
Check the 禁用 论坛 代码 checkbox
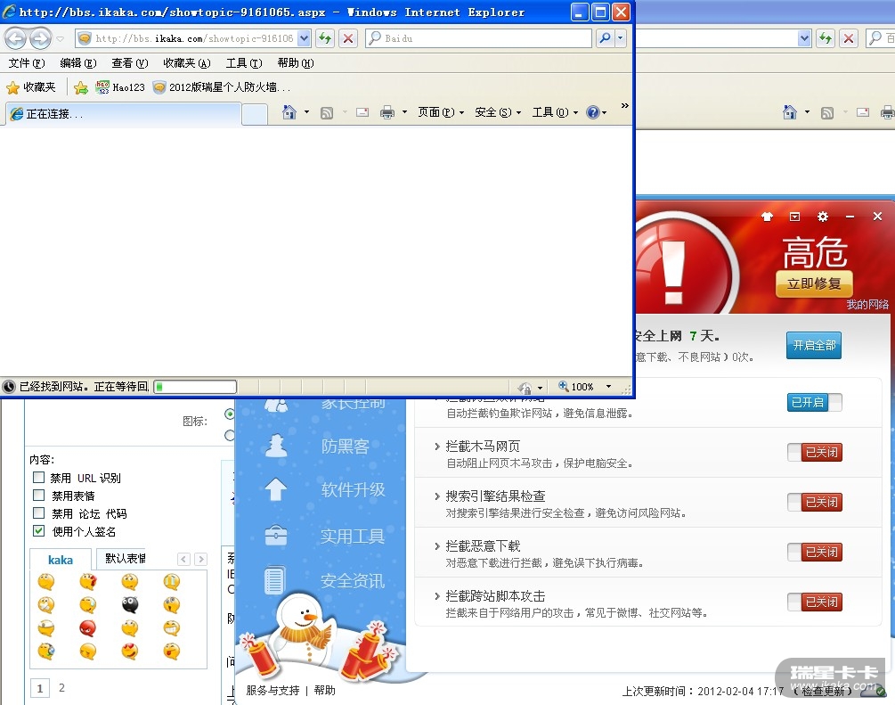39,512
